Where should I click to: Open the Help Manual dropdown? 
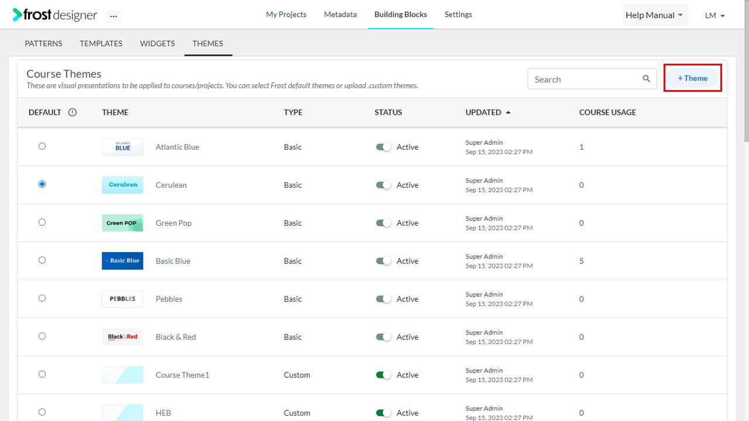click(654, 15)
